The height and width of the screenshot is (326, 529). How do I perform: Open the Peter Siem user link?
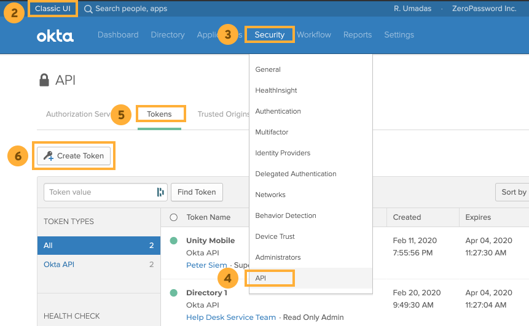[x=206, y=265]
